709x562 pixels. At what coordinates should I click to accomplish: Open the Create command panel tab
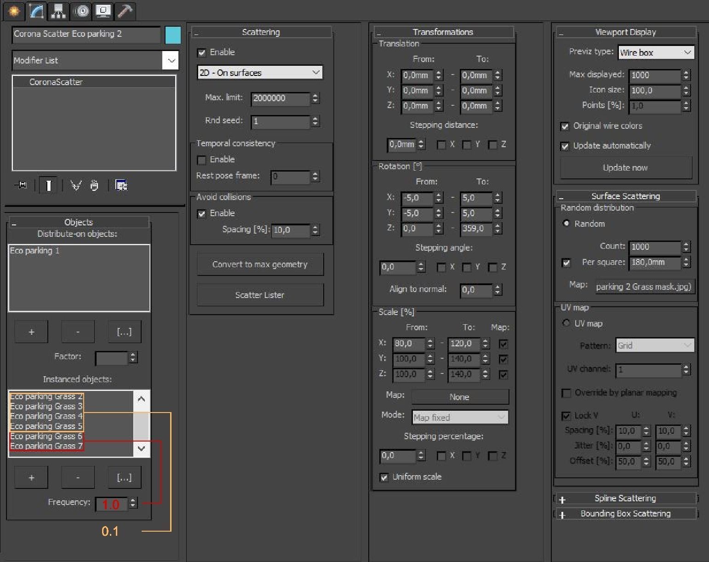15,11
